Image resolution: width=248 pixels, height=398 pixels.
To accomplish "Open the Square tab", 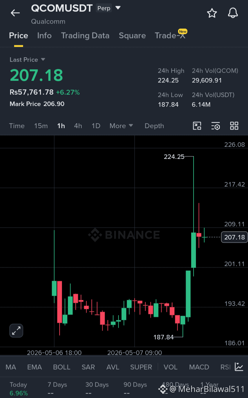I will tap(132, 36).
